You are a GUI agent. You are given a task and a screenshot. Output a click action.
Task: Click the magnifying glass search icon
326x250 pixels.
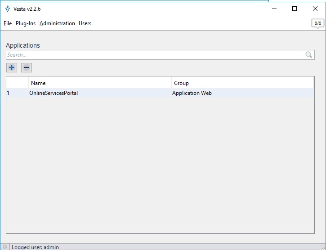308,55
